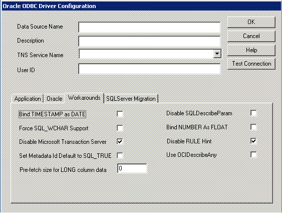This screenshot has width=282, height=213.
Task: Tick Set Metadata Id Default to SQL_TRUE
Action: click(x=120, y=155)
